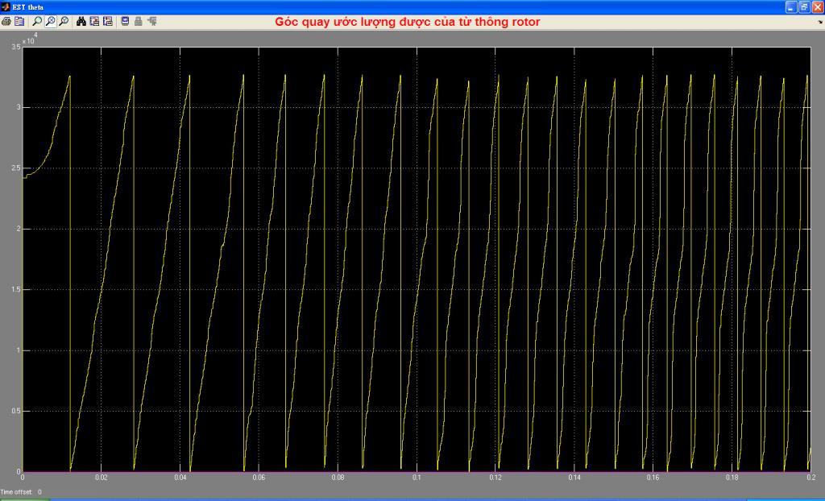825x501 pixels.
Task: Click the red rotor flux angle title text
Action: [407, 22]
